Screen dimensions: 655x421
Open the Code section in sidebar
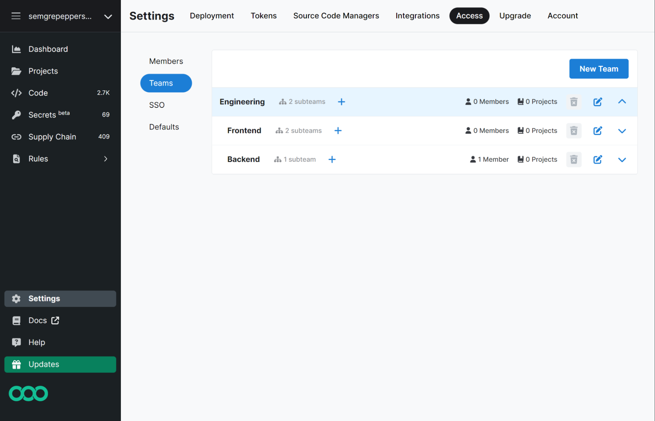[x=38, y=93]
